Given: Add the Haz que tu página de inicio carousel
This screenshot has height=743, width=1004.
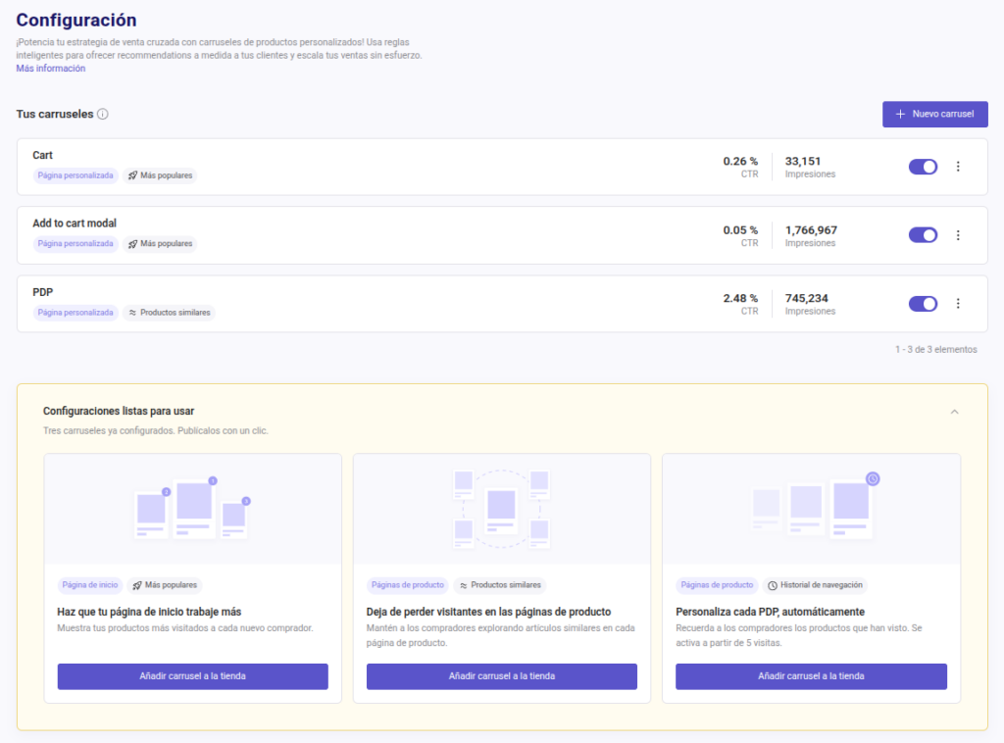Looking at the screenshot, I should pyautogui.click(x=193, y=676).
